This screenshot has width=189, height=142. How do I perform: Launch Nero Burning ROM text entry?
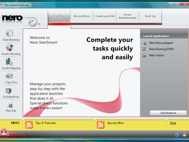coord(161,49)
